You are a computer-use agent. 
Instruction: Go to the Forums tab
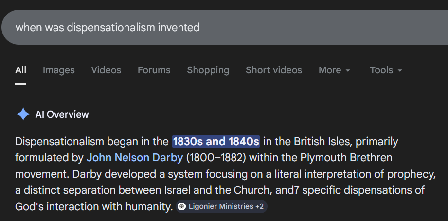pyautogui.click(x=154, y=70)
